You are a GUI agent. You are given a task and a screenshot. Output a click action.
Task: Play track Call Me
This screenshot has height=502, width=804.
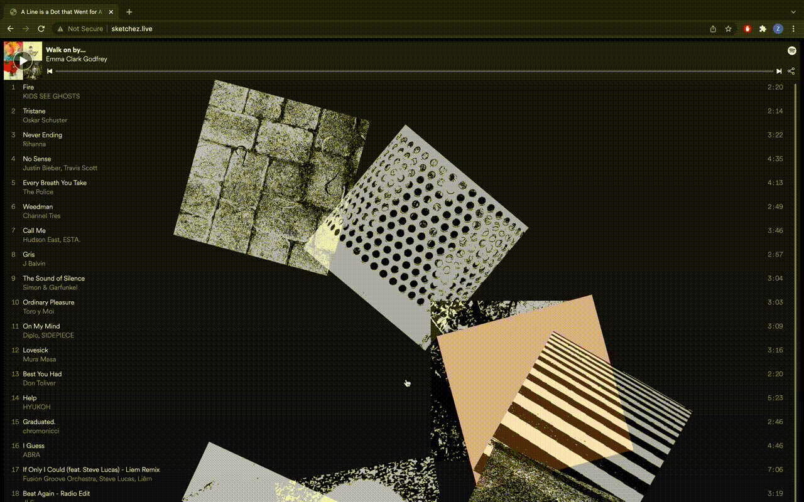click(x=398, y=235)
